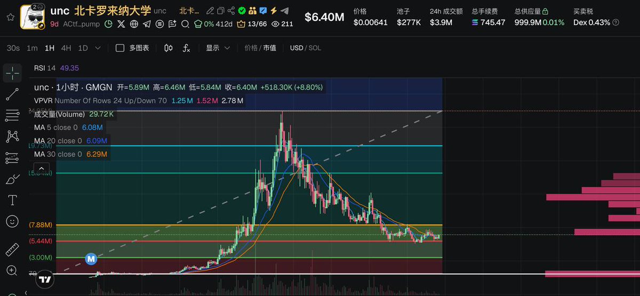640x296 pixels.
Task: Open the emoji sticker tool
Action: tap(12, 221)
